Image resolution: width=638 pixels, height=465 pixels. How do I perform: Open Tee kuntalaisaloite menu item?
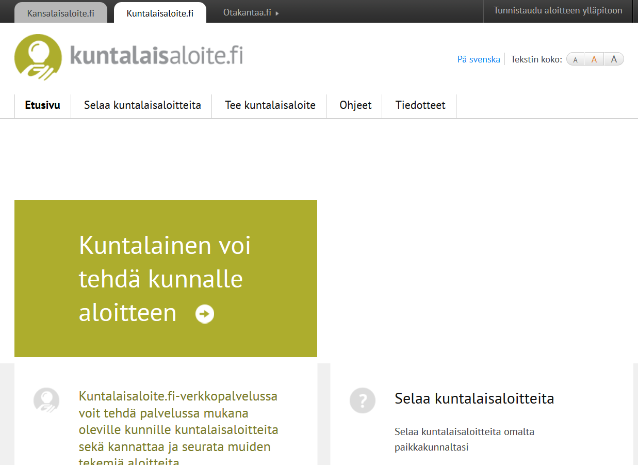(270, 106)
